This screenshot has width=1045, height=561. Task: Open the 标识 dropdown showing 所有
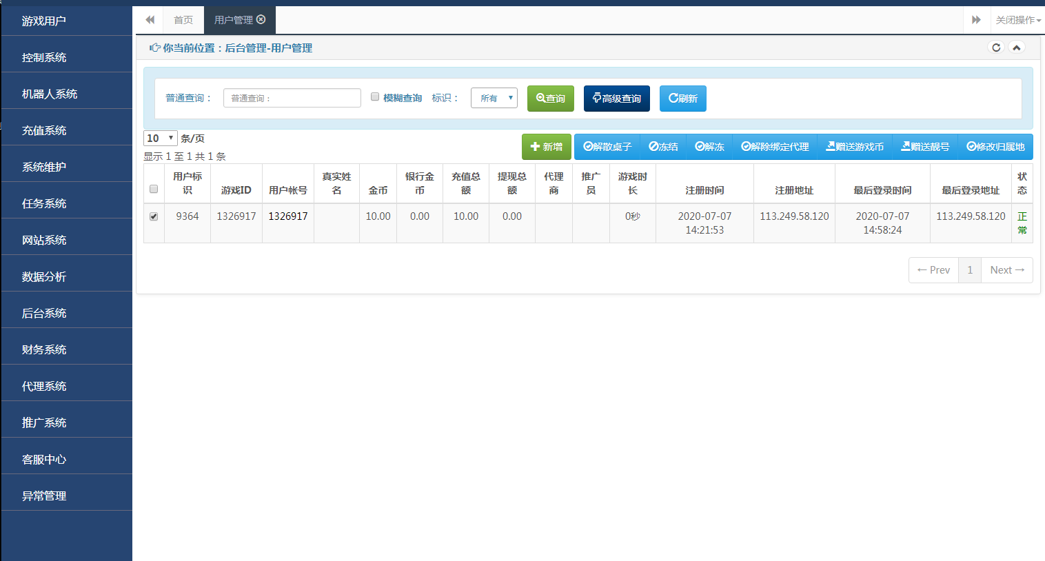(x=494, y=98)
